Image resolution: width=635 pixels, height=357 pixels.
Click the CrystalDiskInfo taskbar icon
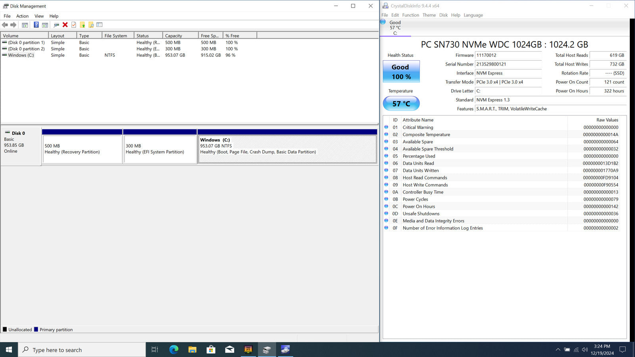[285, 349]
